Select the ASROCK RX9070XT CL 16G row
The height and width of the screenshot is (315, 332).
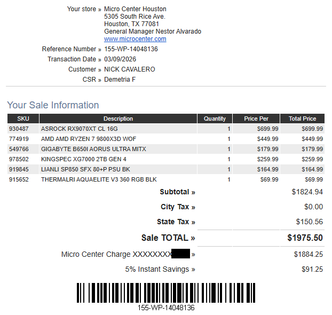(166, 129)
